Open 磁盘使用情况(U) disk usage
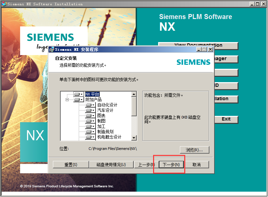Screen dimensions: 268x197 [x=111, y=165]
